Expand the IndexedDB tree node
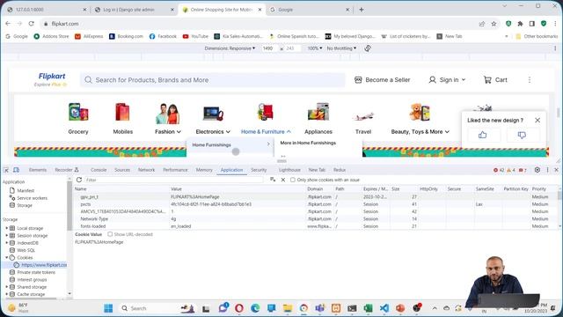Image resolution: width=563 pixels, height=317 pixels. (6, 243)
